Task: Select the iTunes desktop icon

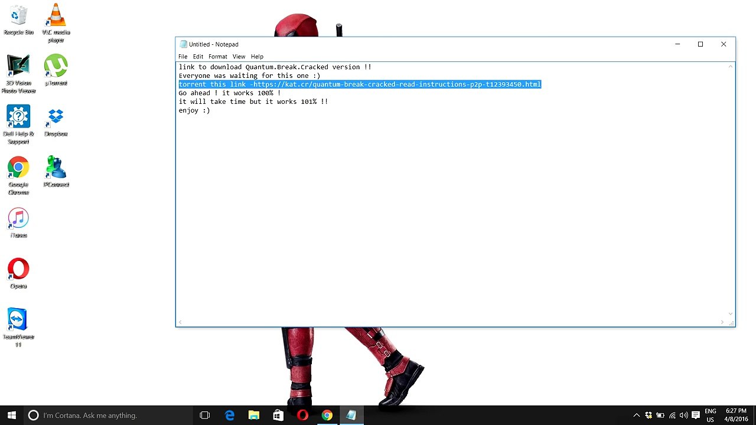Action: pyautogui.click(x=18, y=223)
